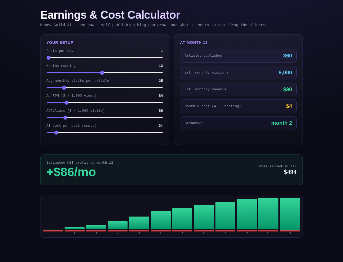Viewport: 343px width, 262px height.
Task: Click the month 8 bar in chart
Action: [204, 218]
